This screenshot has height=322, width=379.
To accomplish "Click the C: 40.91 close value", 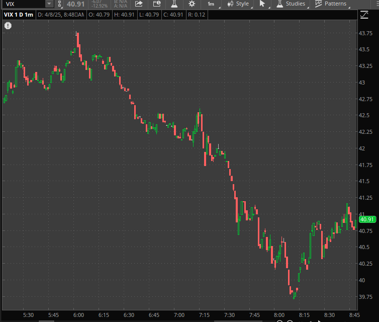I will pos(173,15).
